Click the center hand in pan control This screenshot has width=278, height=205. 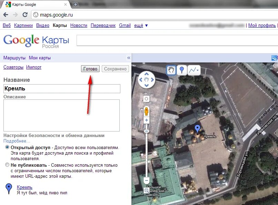(147, 80)
